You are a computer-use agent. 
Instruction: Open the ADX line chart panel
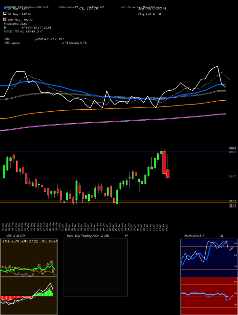click(x=29, y=258)
